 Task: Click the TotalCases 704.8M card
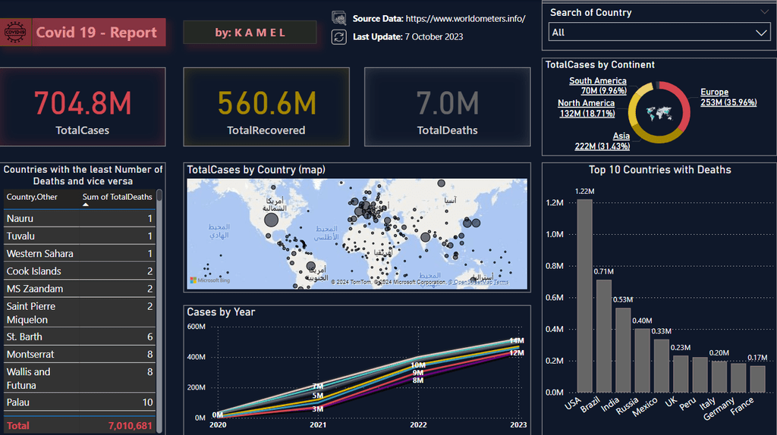click(82, 107)
